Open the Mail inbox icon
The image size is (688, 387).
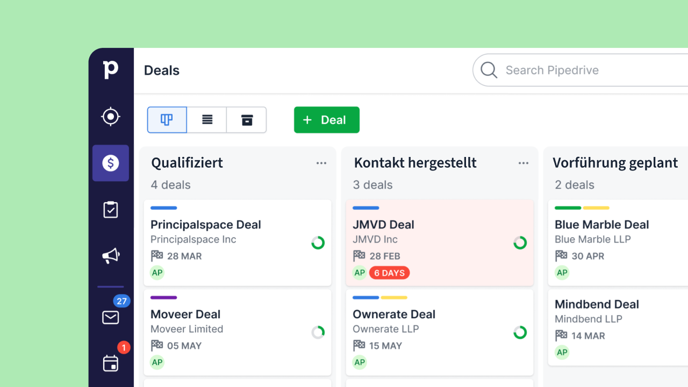click(111, 318)
